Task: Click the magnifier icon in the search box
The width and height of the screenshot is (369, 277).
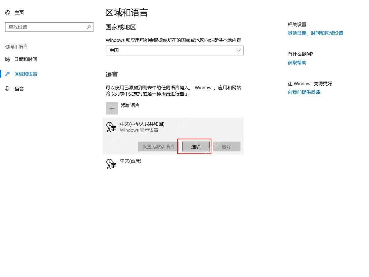Action: [89, 27]
